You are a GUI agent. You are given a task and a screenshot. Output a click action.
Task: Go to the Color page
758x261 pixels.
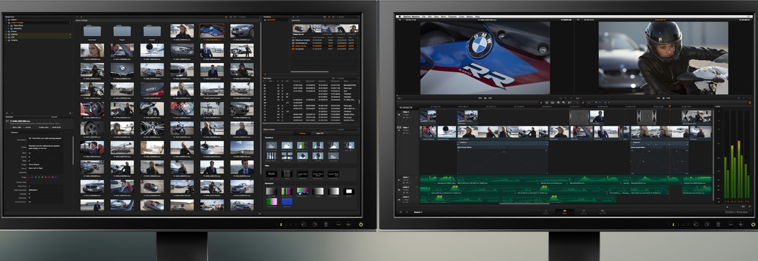coord(584,211)
